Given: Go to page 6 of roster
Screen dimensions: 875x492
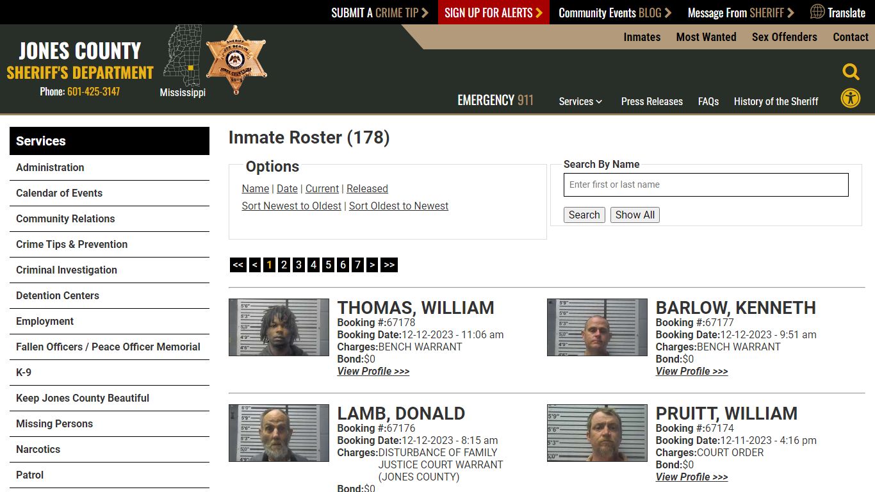Looking at the screenshot, I should (343, 265).
